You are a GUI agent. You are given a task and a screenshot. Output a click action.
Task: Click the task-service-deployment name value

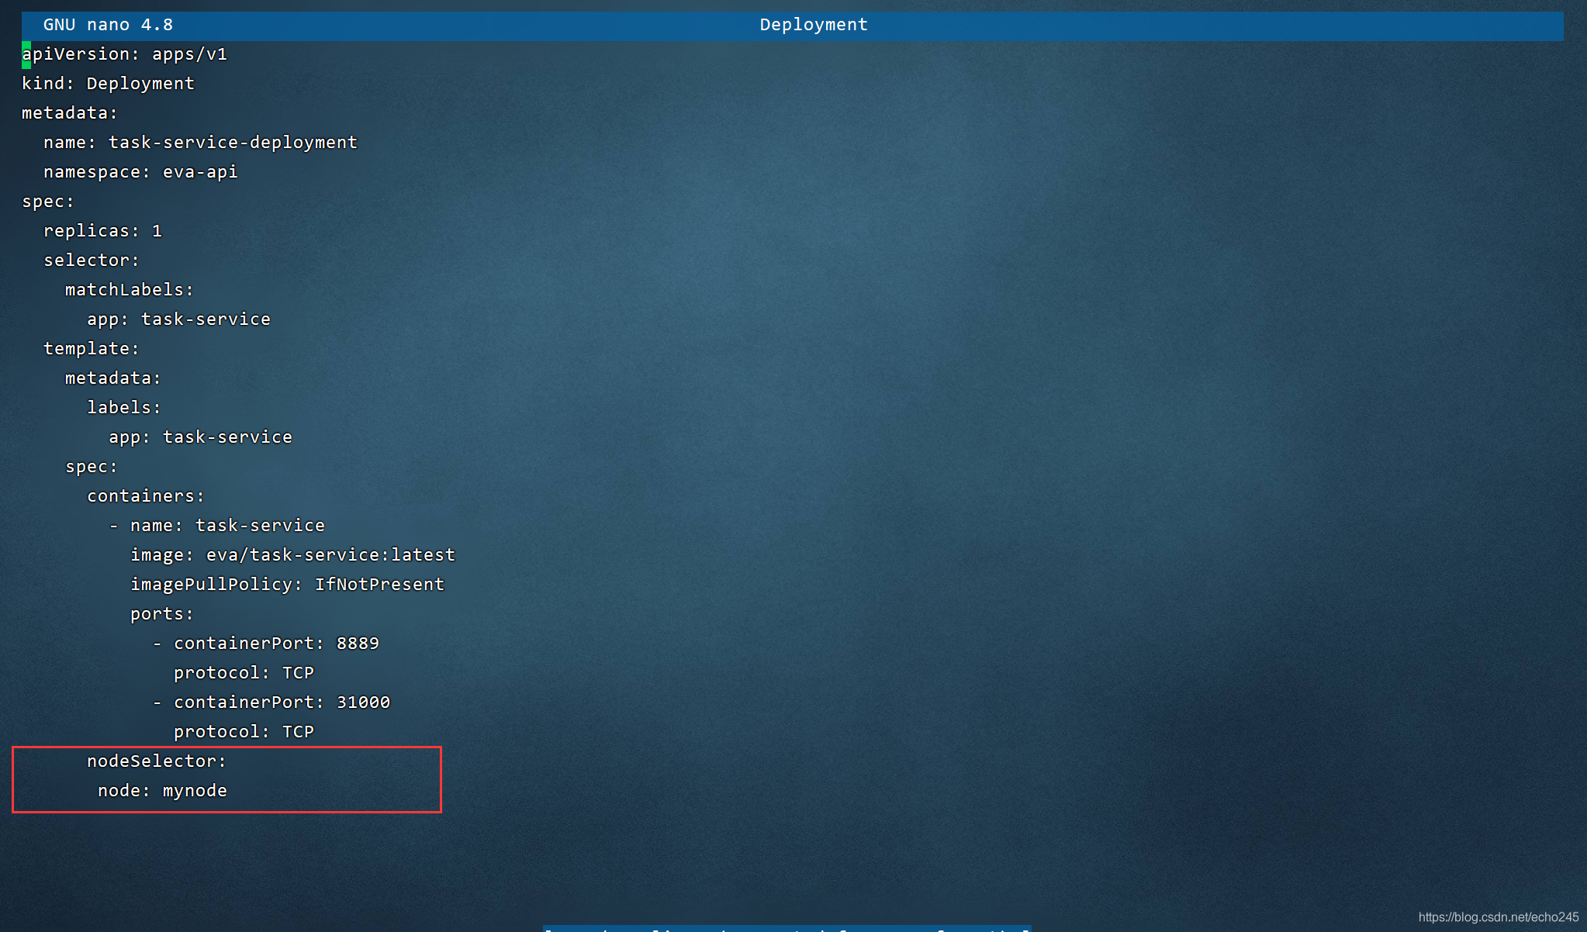pos(233,143)
